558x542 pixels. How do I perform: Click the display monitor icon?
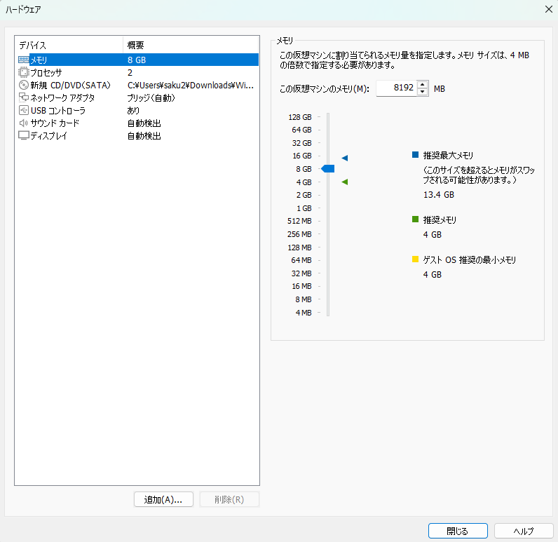click(23, 136)
